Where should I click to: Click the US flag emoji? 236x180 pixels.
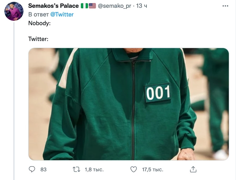point(92,6)
